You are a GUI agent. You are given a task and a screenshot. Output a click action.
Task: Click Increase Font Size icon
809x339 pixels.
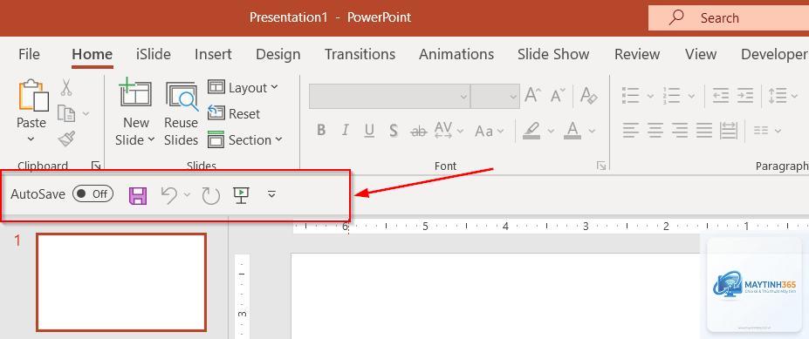[x=533, y=96]
